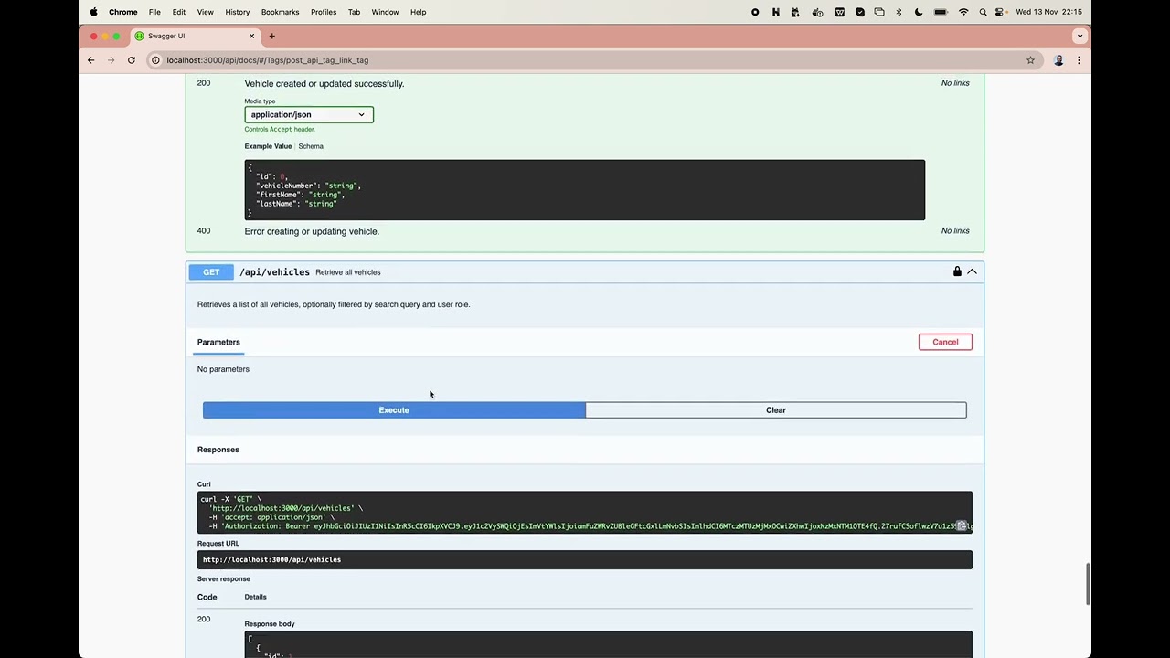Bookmark this page with the star icon
The image size is (1170, 658).
(x=1030, y=60)
